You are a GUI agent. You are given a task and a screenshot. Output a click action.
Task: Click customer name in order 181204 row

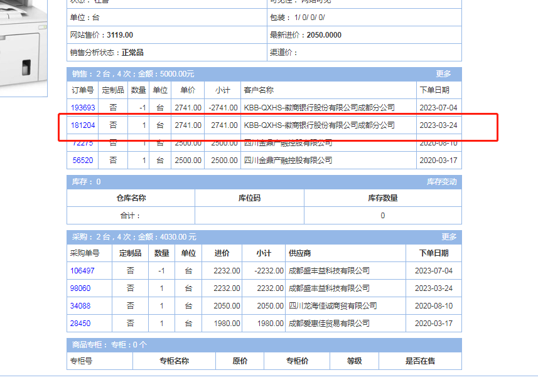point(319,125)
